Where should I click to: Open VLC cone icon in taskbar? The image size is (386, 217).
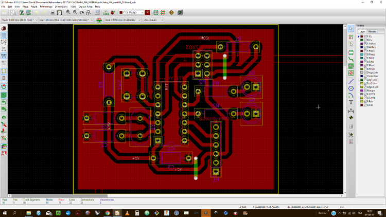(127, 213)
